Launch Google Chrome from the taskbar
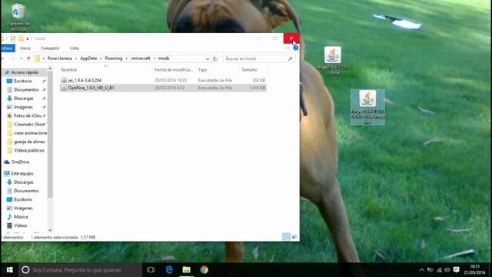Screen dimensions: 492x277 point(204,270)
